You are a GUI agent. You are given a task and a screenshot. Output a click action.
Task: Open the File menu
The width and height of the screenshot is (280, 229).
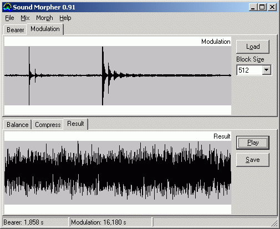tap(9, 18)
